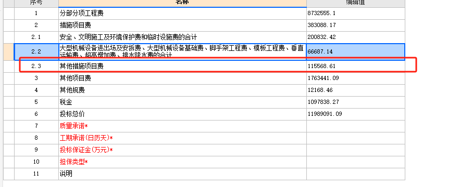The width and height of the screenshot is (460, 187).
Task: Select the 大型机械设备进出场及安拆费 row name
Action: click(x=182, y=51)
